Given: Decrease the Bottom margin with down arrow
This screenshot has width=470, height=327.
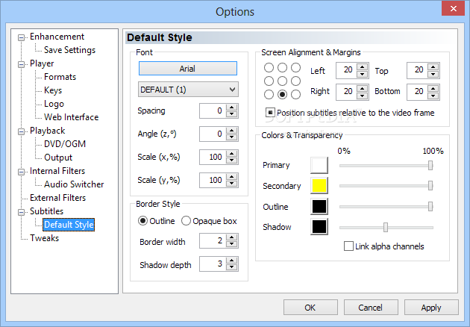Looking at the screenshot, I should coord(433,96).
